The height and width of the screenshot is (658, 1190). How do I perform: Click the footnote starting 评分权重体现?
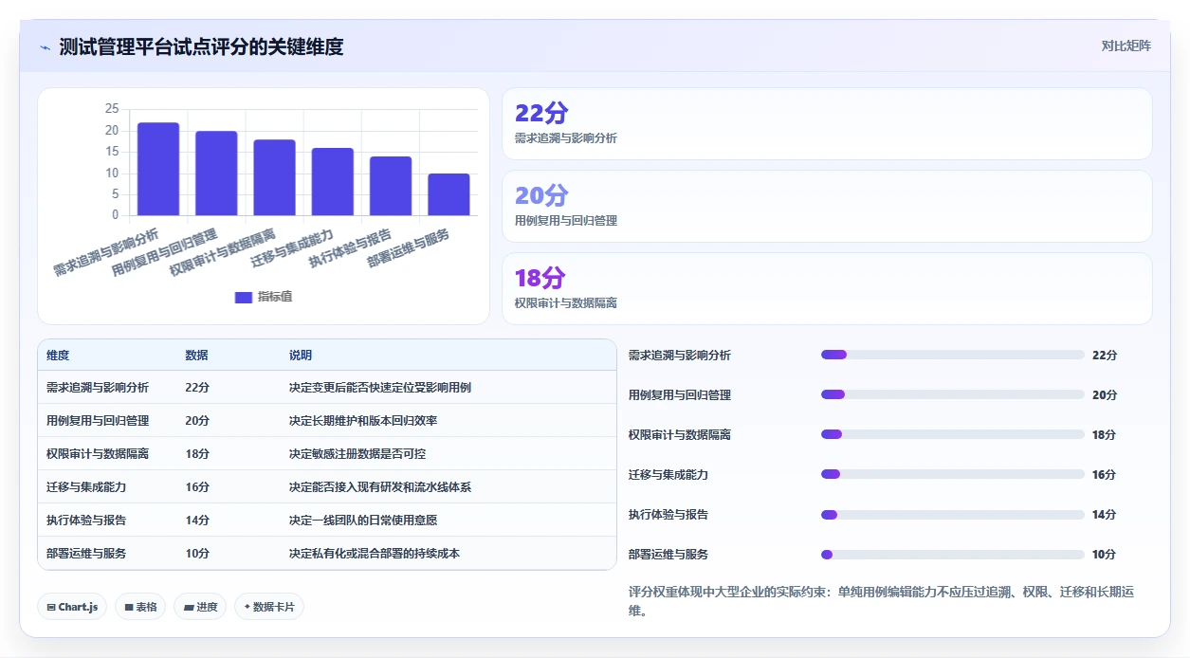click(x=881, y=601)
